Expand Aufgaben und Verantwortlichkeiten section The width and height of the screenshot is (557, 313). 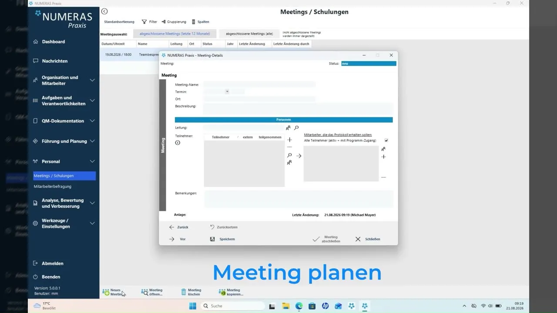pos(92,100)
